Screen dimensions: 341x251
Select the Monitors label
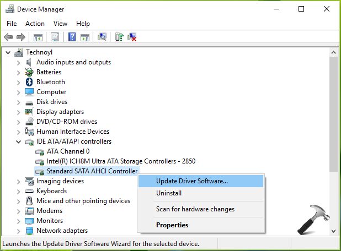click(x=50, y=221)
